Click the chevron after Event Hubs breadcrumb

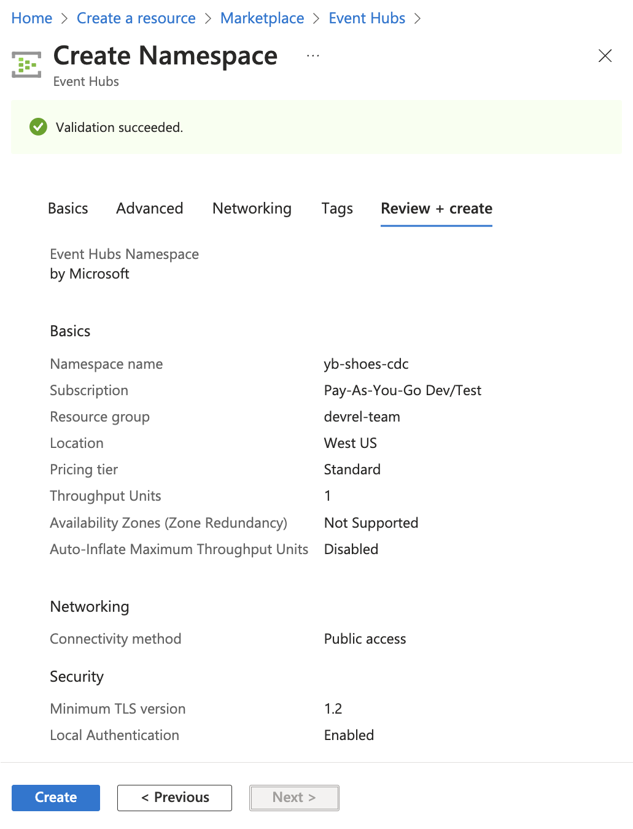point(418,18)
